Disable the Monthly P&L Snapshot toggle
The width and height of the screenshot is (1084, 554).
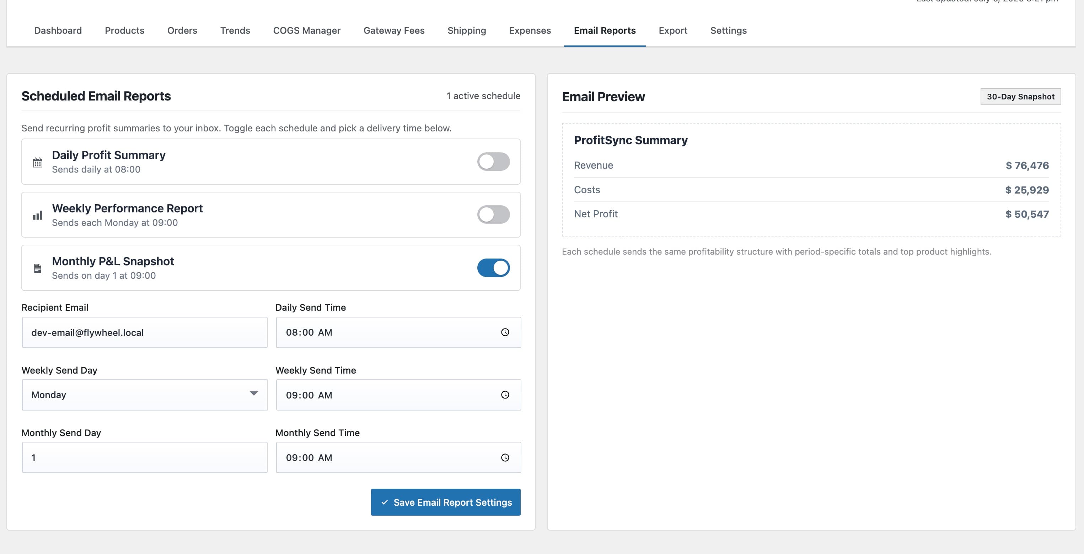pos(493,268)
